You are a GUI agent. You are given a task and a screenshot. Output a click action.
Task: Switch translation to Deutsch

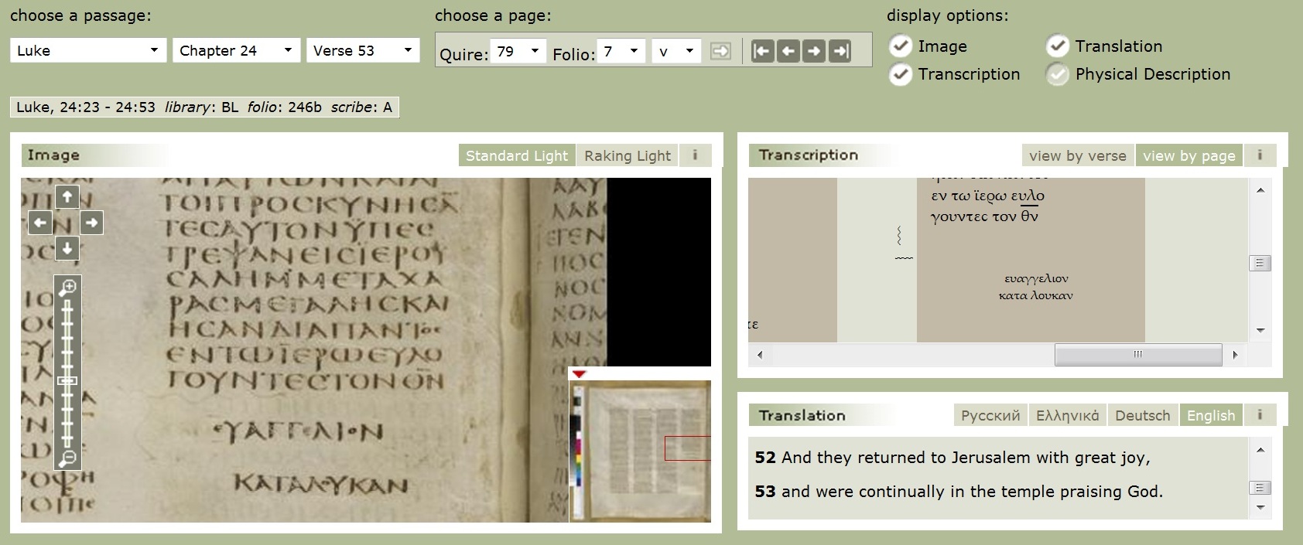1143,415
